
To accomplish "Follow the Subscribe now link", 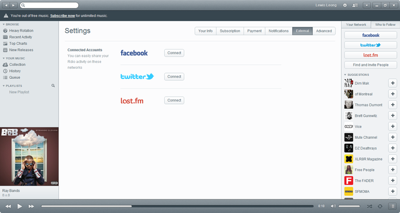I will pyautogui.click(x=62, y=15).
